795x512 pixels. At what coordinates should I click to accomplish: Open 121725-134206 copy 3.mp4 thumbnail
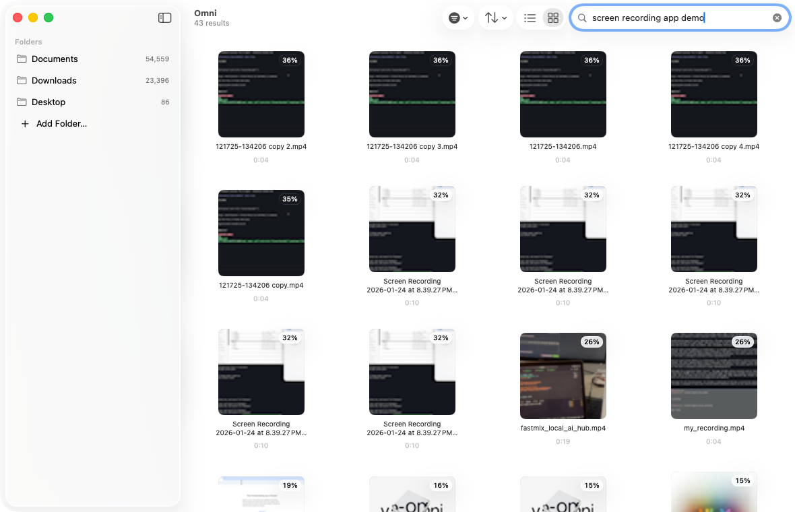point(412,94)
